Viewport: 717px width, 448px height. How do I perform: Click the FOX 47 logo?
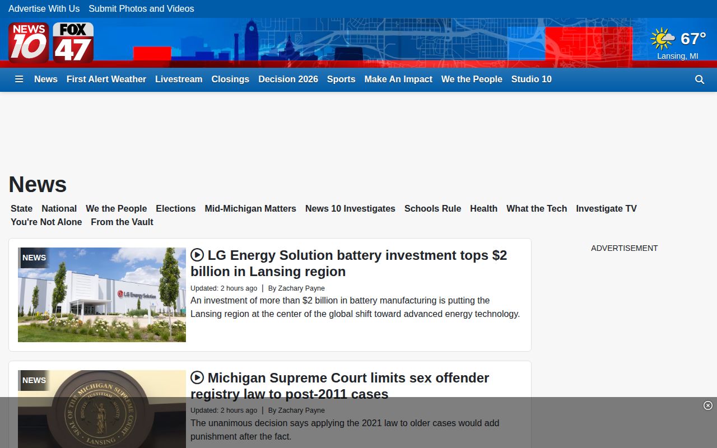pos(73,43)
